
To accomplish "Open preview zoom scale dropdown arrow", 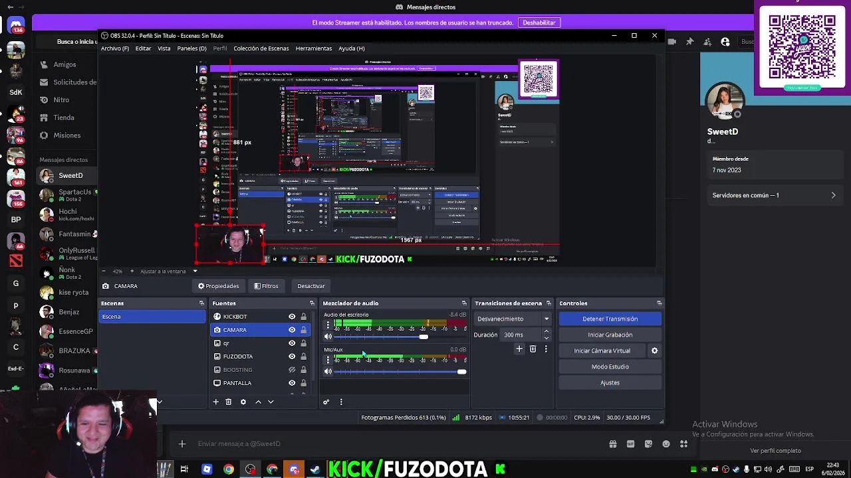I will pos(195,271).
